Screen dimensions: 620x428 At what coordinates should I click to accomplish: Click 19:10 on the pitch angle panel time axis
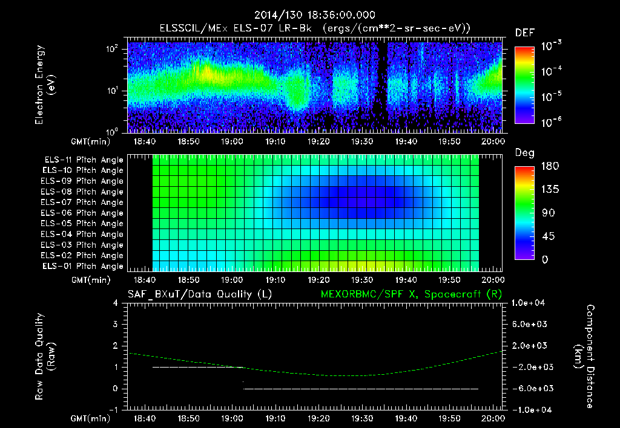(275, 280)
